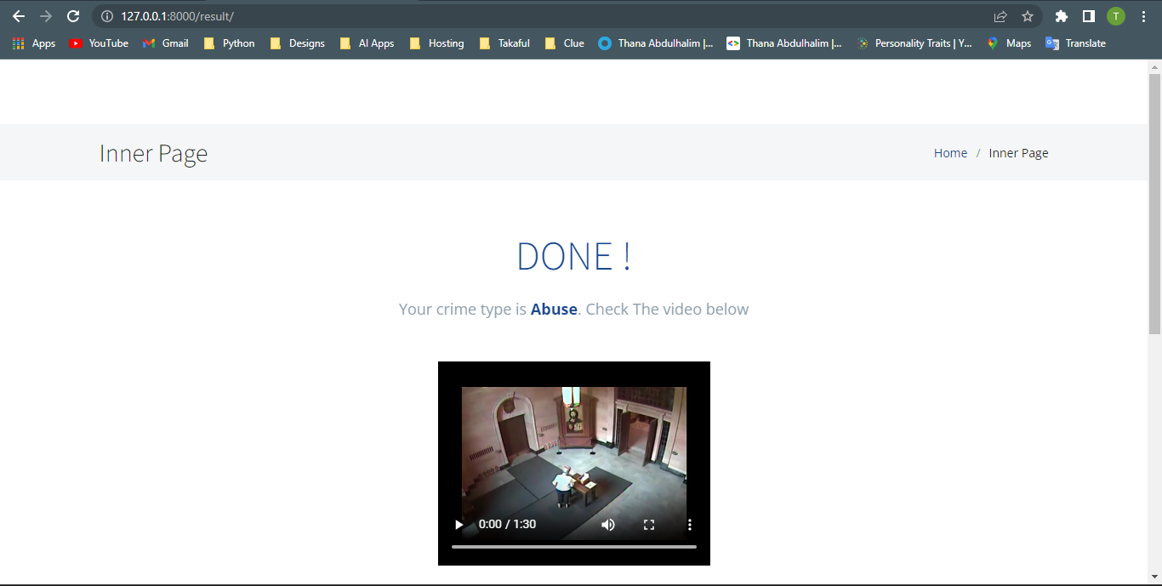The image size is (1162, 586).
Task: Open Chrome three-dot menu
Action: click(1143, 16)
